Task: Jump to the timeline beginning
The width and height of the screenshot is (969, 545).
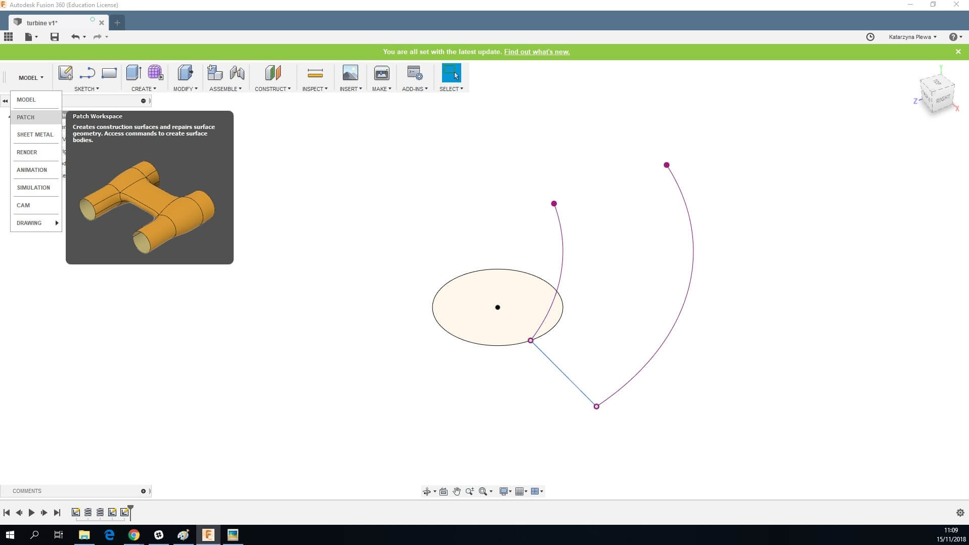Action: pos(7,513)
